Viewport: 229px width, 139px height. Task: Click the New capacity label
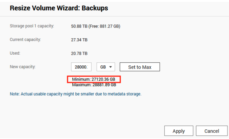23,67
